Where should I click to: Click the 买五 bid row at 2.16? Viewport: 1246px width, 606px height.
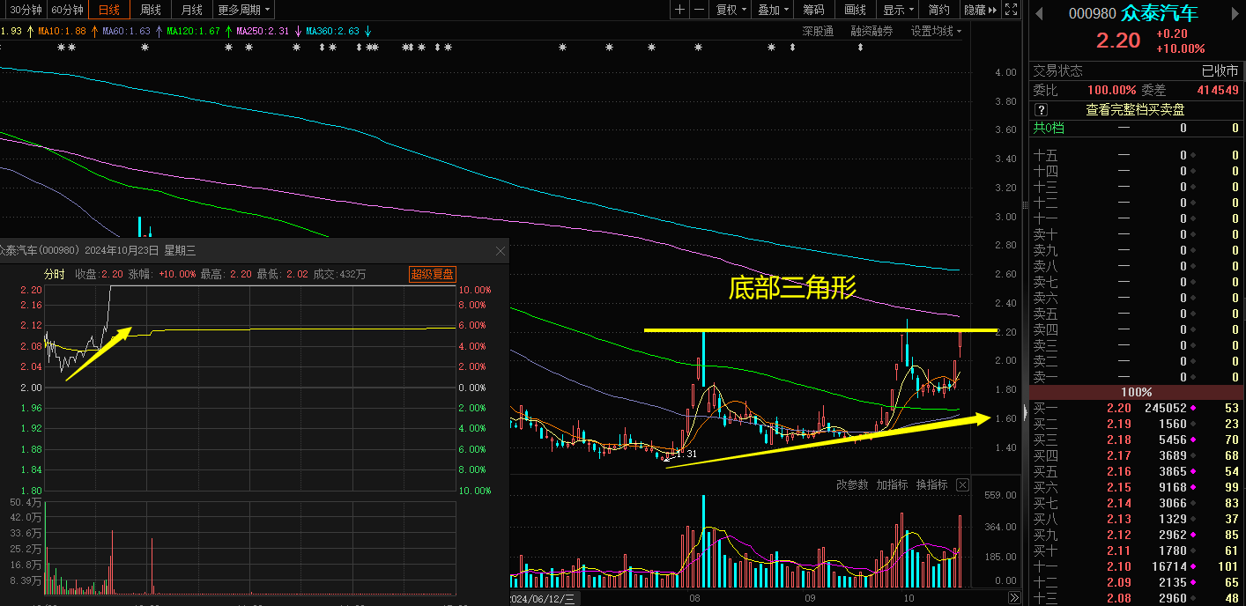click(1136, 471)
